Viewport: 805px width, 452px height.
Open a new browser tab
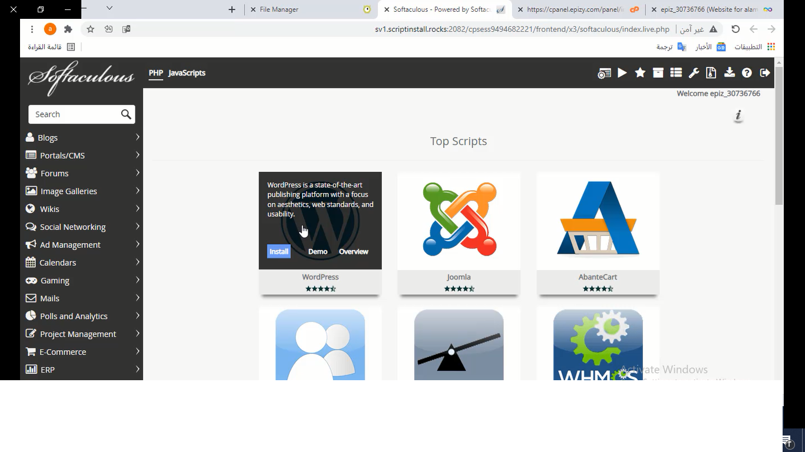(232, 9)
